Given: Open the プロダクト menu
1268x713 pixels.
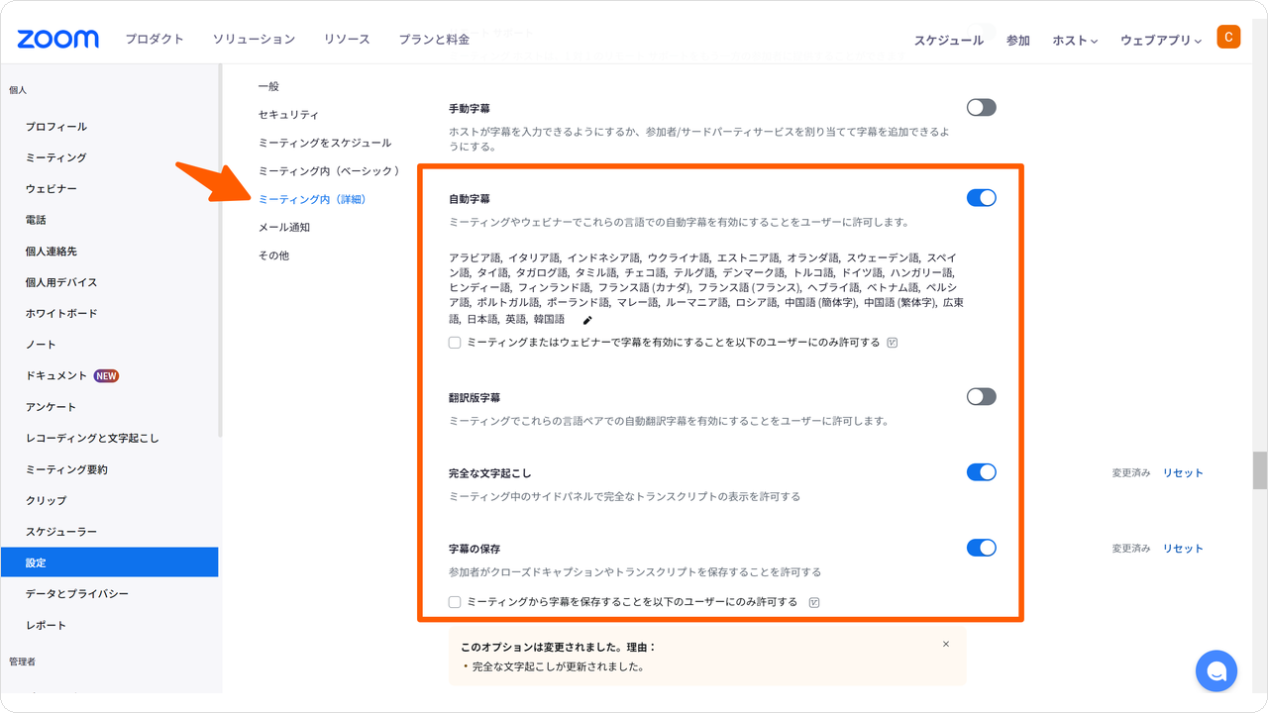Looking at the screenshot, I should (155, 40).
